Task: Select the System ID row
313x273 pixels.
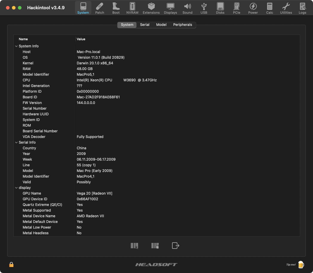Action: (157, 120)
